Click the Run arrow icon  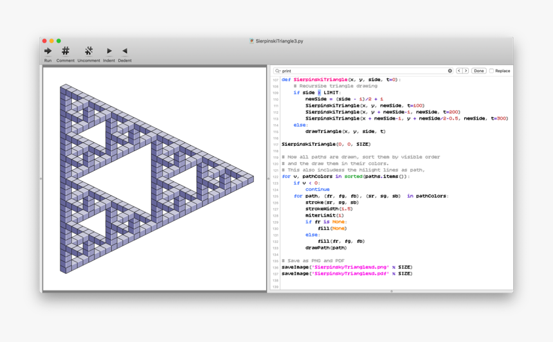[x=48, y=51]
